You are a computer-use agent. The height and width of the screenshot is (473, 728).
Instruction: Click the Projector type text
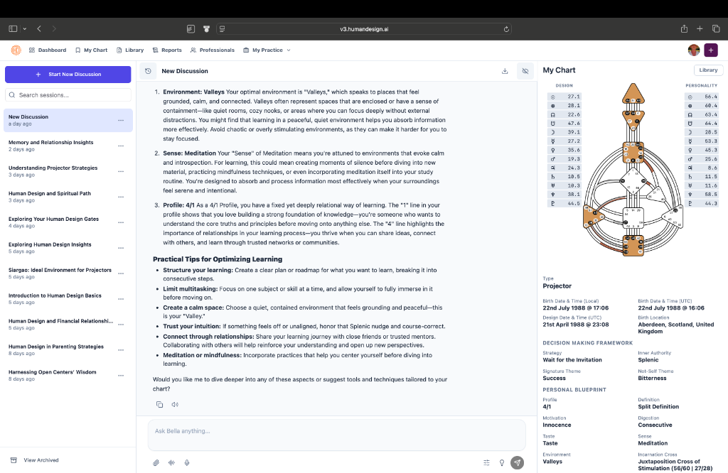click(x=557, y=286)
